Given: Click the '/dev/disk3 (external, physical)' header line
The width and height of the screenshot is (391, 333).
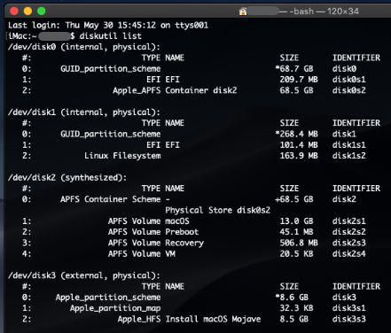Looking at the screenshot, I should click(84, 275).
